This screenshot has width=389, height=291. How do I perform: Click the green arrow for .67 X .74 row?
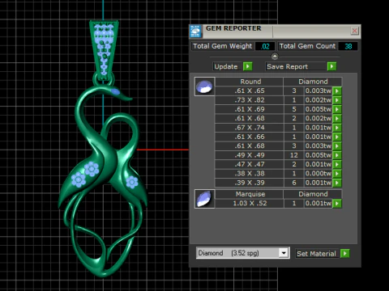coord(337,128)
